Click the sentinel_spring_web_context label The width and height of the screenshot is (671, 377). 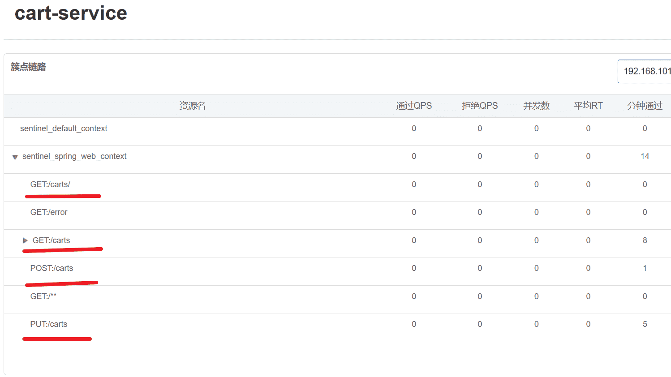(x=74, y=156)
